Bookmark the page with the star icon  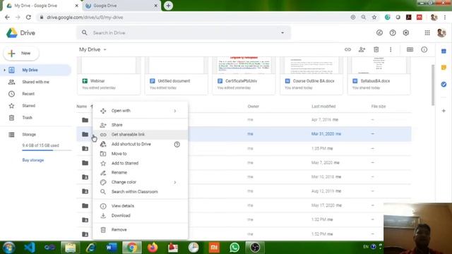point(374,17)
